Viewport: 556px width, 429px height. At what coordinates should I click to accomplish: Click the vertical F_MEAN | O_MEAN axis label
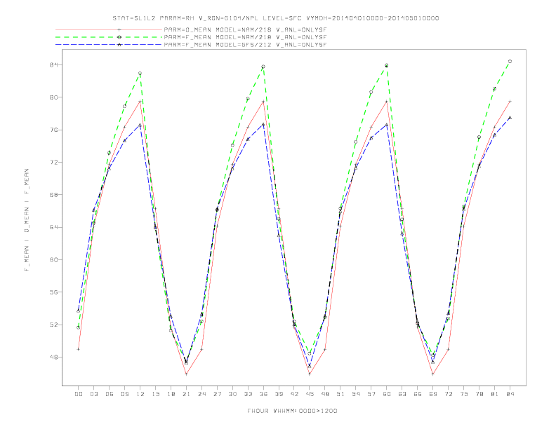[x=27, y=220]
